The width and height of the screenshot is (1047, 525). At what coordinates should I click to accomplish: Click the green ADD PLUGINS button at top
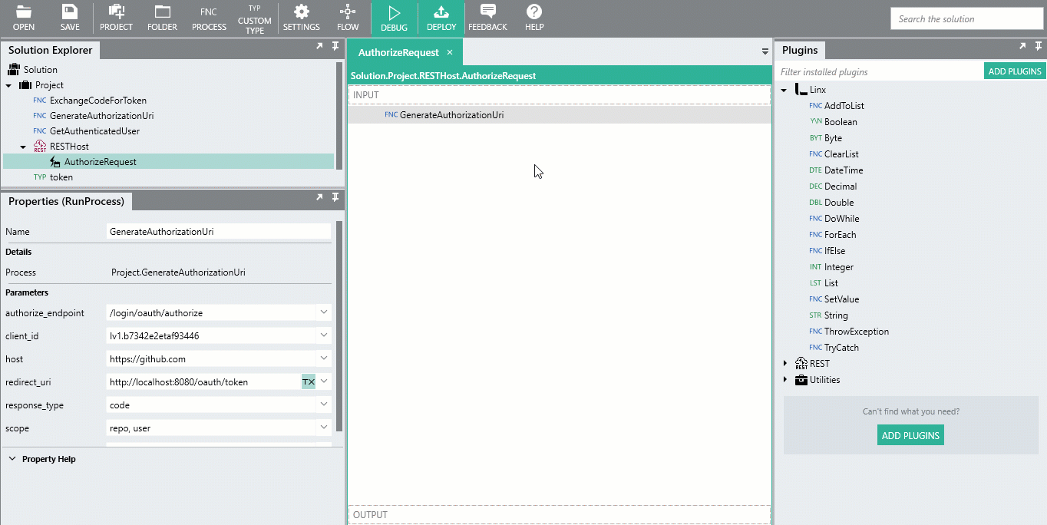tap(1015, 71)
